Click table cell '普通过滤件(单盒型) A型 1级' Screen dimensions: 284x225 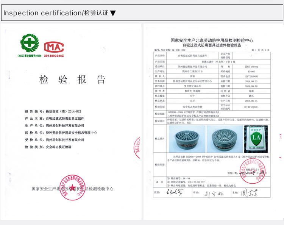218,62
